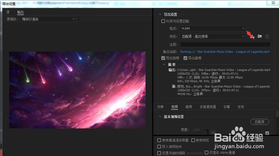Collapse the 基本视频设置 section
The width and height of the screenshot is (279, 156).
(160, 116)
